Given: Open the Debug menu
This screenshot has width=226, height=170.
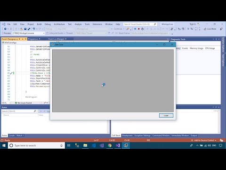Looking at the screenshot, I should click(48, 24).
